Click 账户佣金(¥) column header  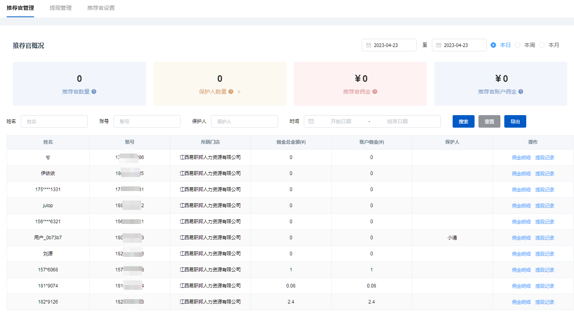372,142
